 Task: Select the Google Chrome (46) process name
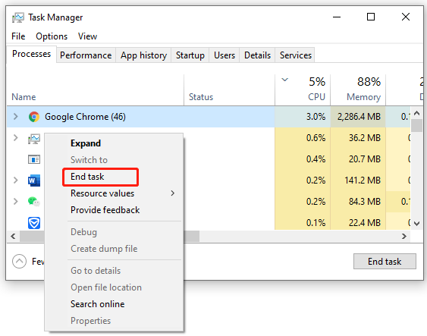(x=85, y=117)
